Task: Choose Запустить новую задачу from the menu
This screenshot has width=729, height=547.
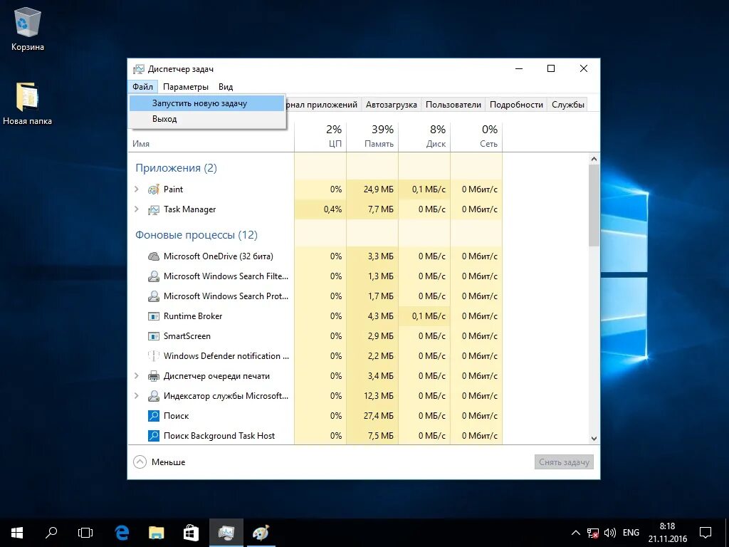Action: coord(206,103)
